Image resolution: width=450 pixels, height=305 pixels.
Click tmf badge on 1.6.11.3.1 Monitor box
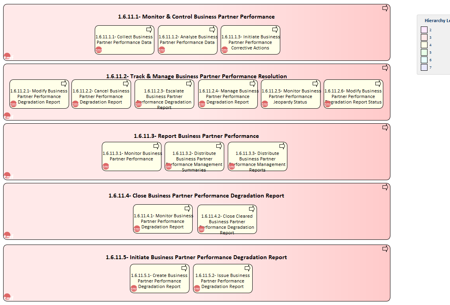[x=106, y=167]
